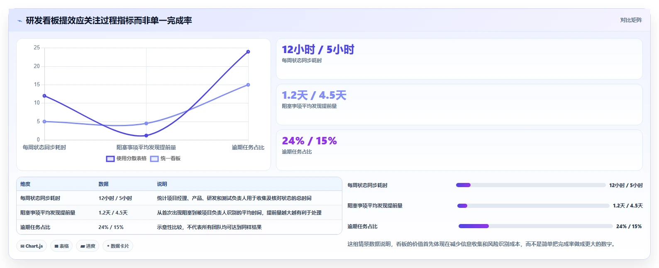Screen dimensions: 659x268
Task: Click the dark line point at value 12
Action: (44, 96)
